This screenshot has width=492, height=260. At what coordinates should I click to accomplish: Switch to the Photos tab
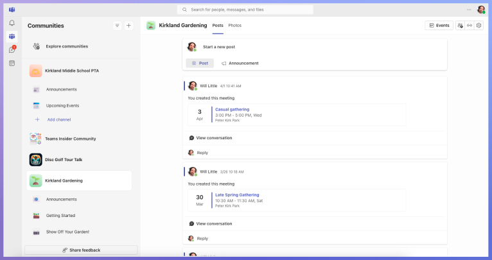235,25
